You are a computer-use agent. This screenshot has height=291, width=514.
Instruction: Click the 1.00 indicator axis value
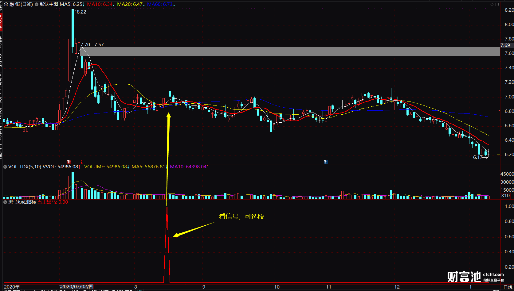pyautogui.click(x=509, y=206)
